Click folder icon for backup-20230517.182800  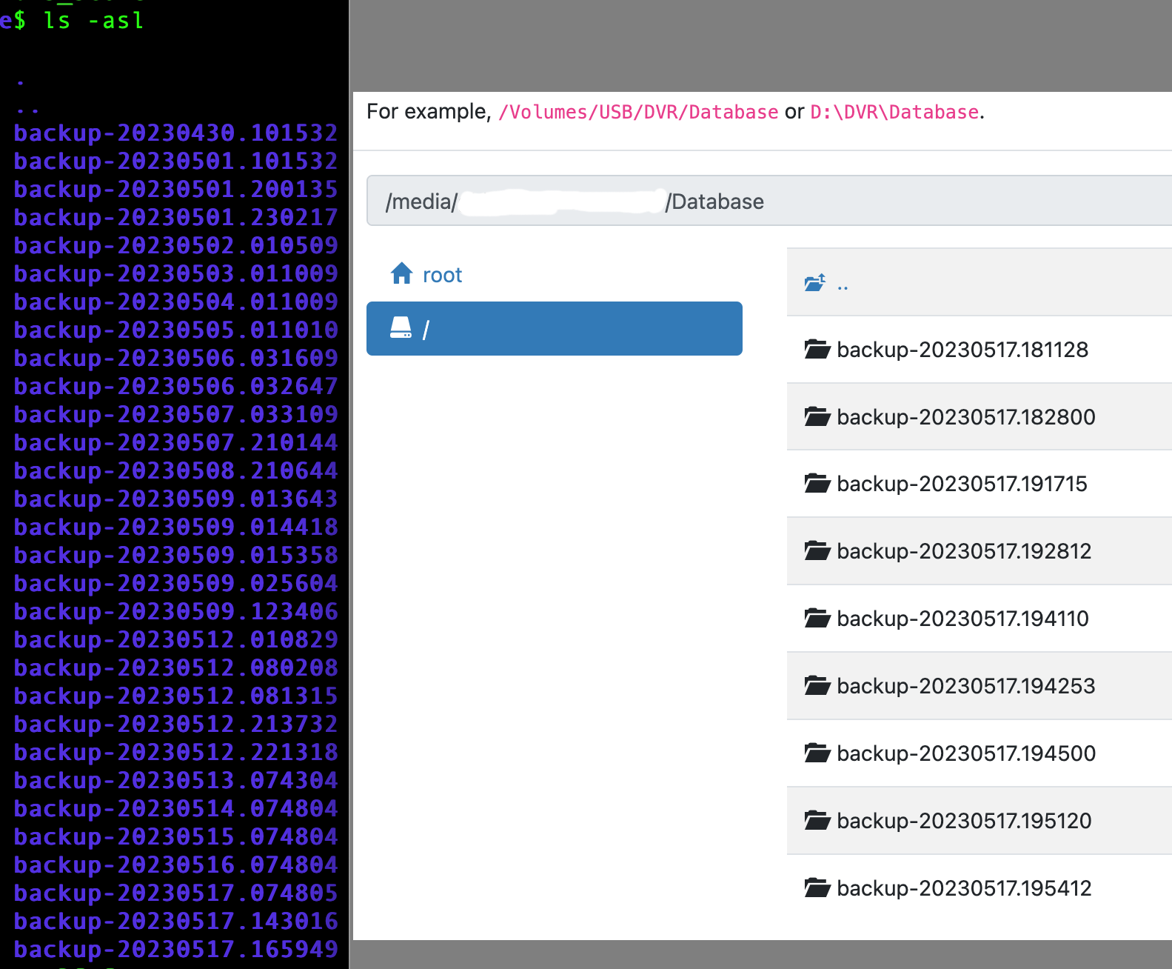817,417
